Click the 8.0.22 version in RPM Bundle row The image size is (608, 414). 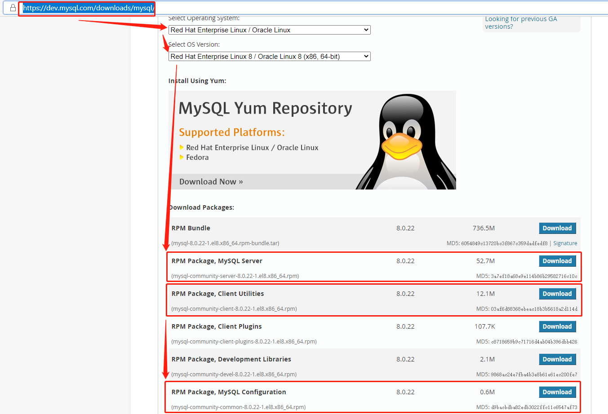tap(405, 228)
